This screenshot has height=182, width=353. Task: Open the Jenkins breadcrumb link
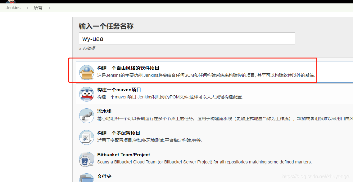coord(13,8)
